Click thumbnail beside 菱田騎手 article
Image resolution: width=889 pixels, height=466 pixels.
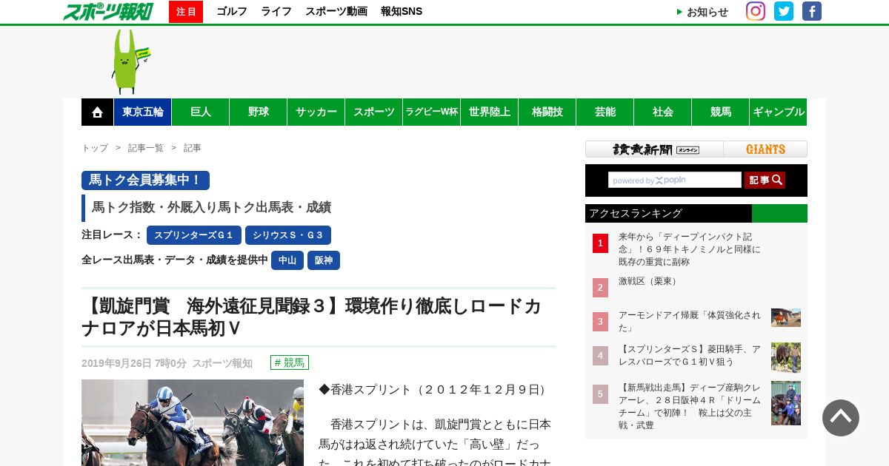(x=786, y=357)
